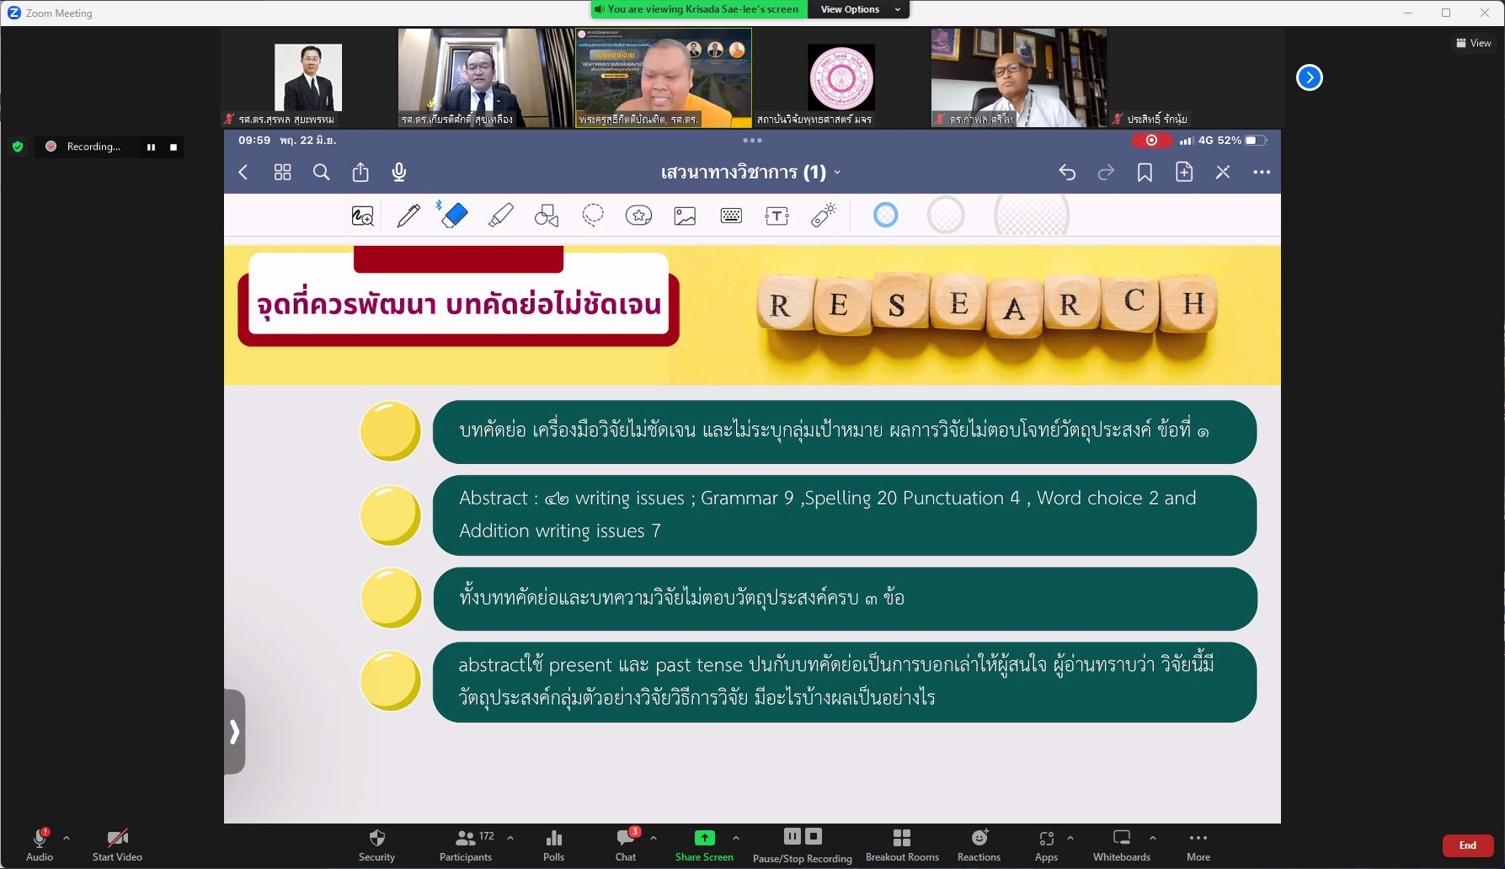The height and width of the screenshot is (869, 1505).
Task: Open the Polls panel
Action: pos(553,845)
